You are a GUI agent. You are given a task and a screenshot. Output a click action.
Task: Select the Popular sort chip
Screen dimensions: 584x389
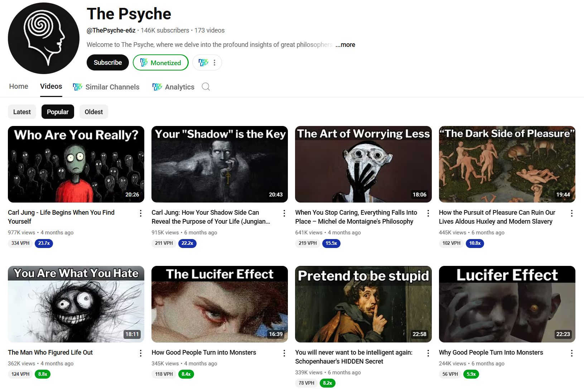click(x=58, y=112)
